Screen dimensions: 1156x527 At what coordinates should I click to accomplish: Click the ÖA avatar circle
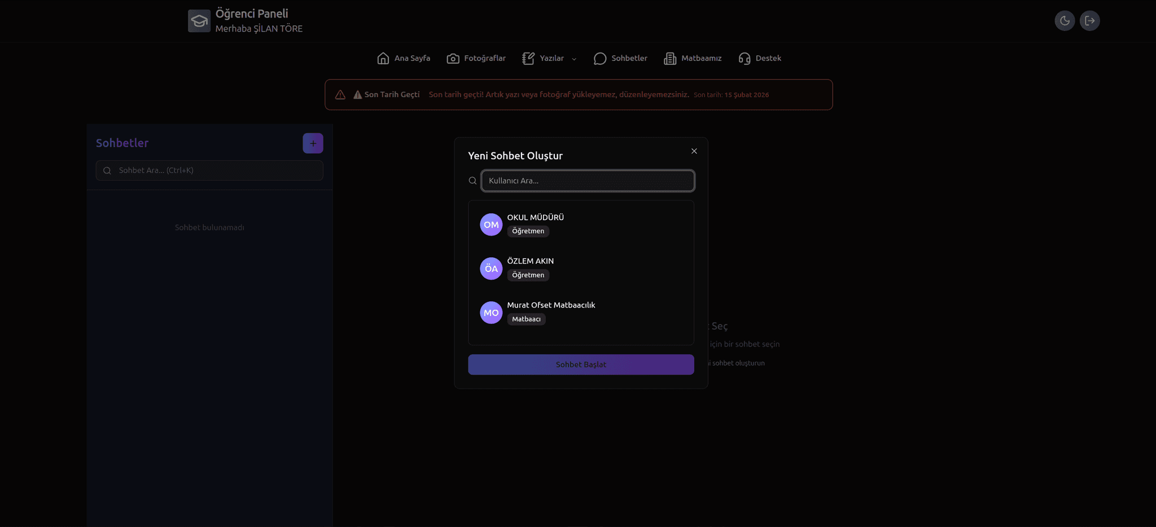pyautogui.click(x=491, y=269)
